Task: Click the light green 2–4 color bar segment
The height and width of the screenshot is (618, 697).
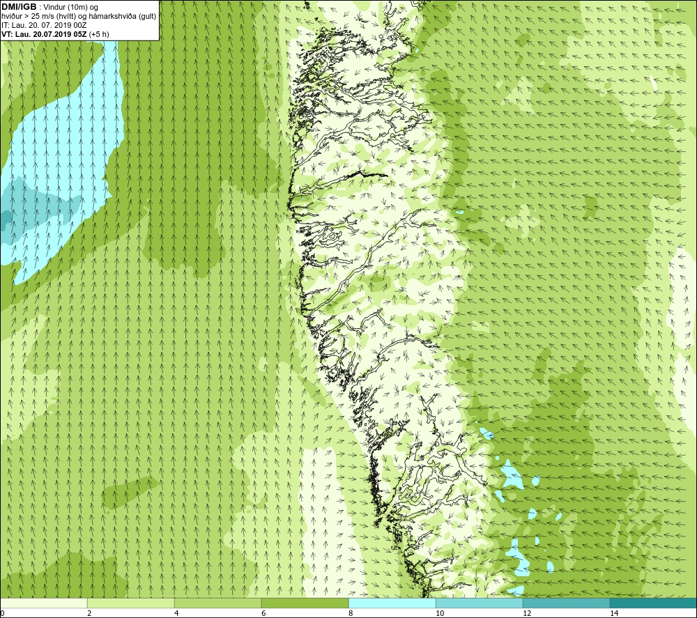Action: tap(131, 603)
